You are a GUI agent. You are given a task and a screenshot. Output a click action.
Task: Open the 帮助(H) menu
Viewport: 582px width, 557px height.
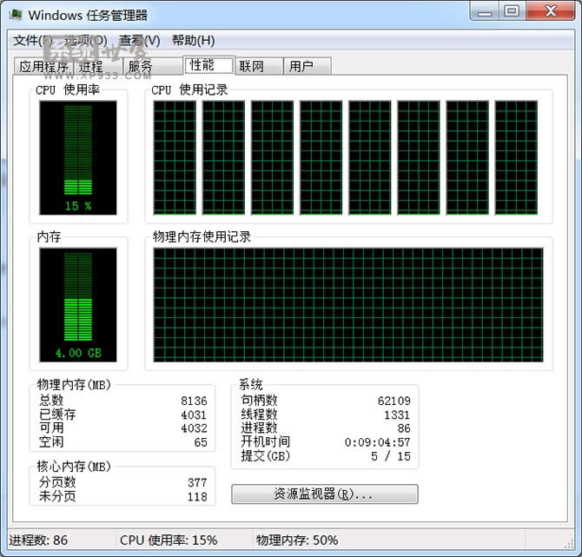[193, 41]
